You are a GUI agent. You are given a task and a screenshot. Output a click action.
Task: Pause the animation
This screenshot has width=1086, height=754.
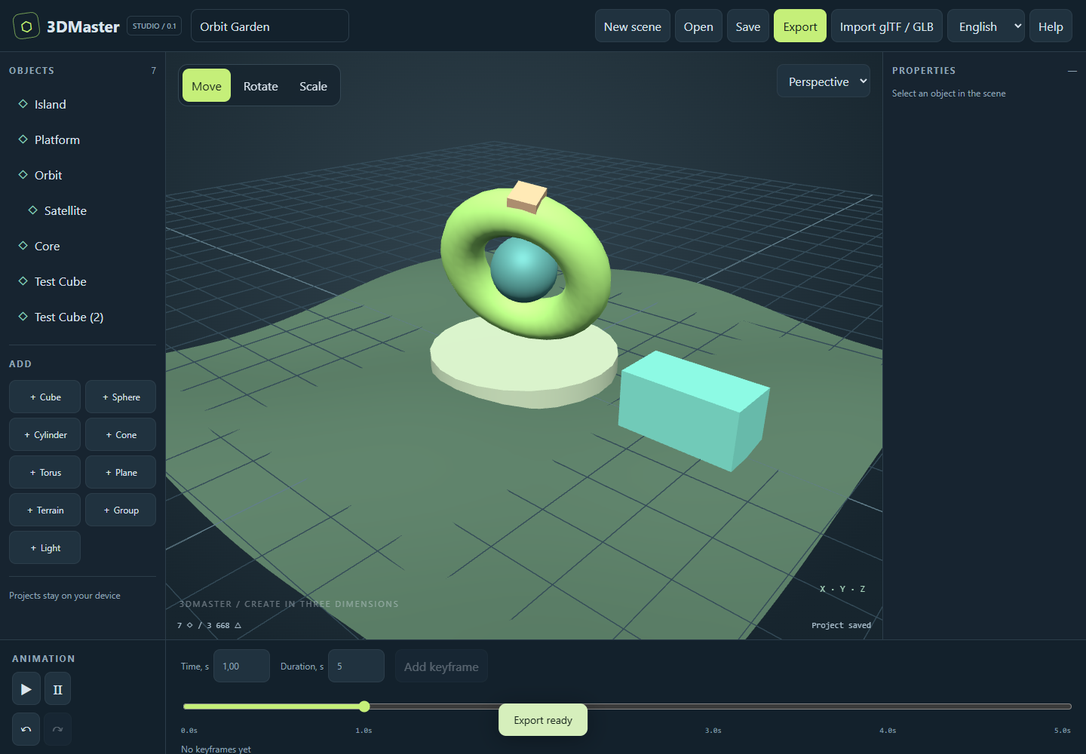click(x=57, y=689)
